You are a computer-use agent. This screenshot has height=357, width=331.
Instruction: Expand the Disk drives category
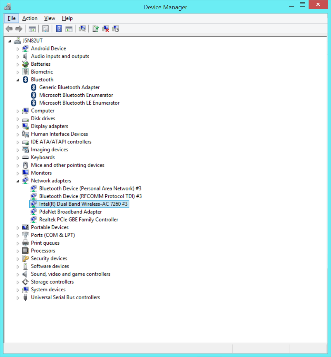point(18,119)
